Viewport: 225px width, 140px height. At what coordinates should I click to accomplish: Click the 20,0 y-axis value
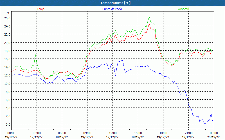(7, 43)
